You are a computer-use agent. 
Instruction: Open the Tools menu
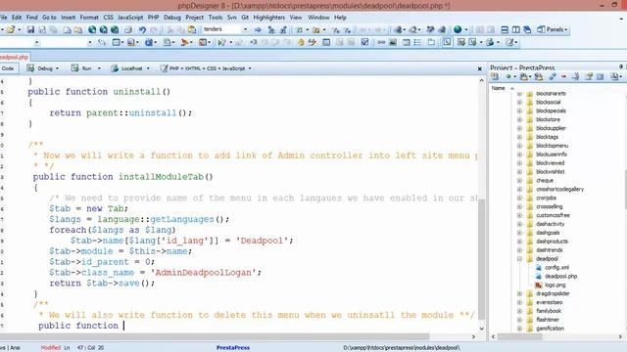[216, 18]
